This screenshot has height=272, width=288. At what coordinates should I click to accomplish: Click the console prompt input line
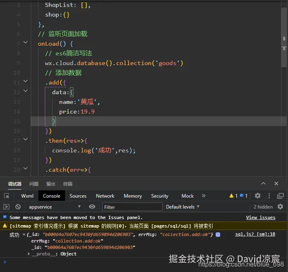[143, 262]
